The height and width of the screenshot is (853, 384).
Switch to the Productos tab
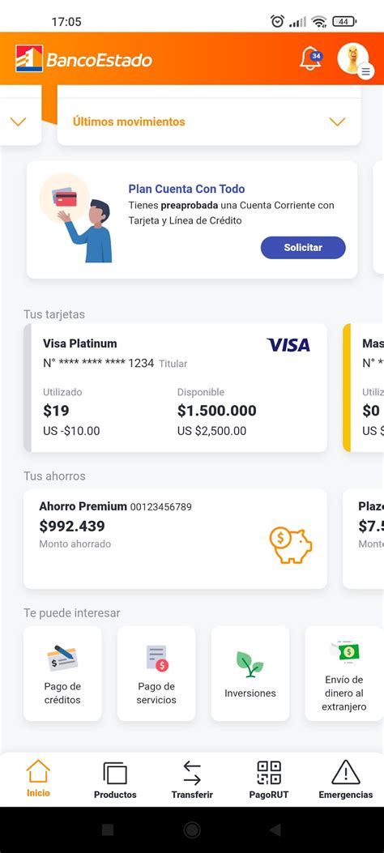(x=115, y=779)
